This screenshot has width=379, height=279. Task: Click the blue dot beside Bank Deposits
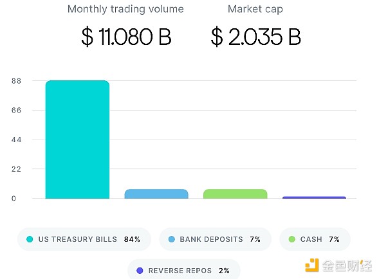click(x=171, y=239)
